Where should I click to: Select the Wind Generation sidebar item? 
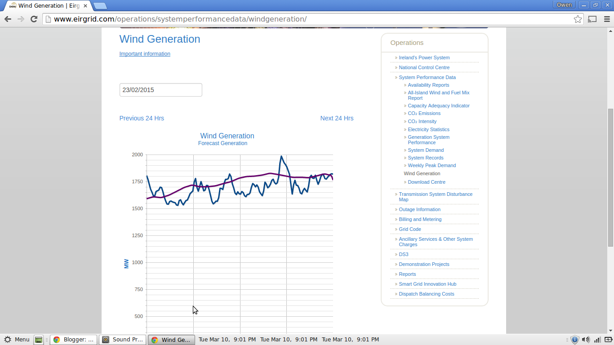click(x=422, y=173)
